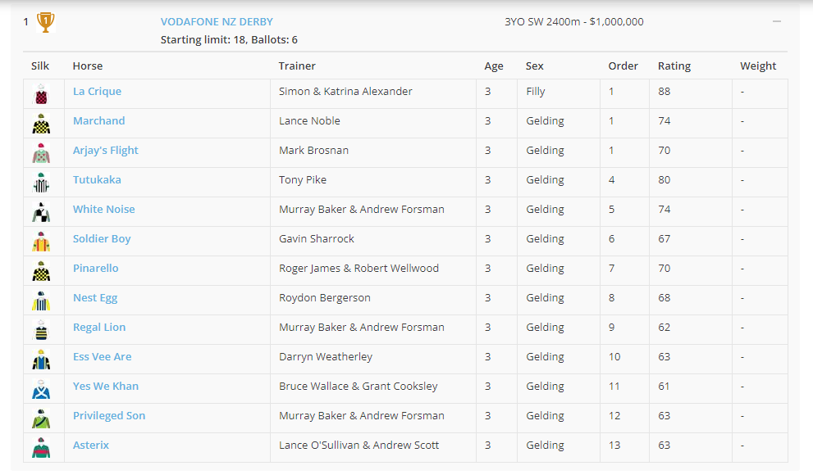Click Asterix's silk icon
This screenshot has height=475, width=813.
pyautogui.click(x=41, y=448)
